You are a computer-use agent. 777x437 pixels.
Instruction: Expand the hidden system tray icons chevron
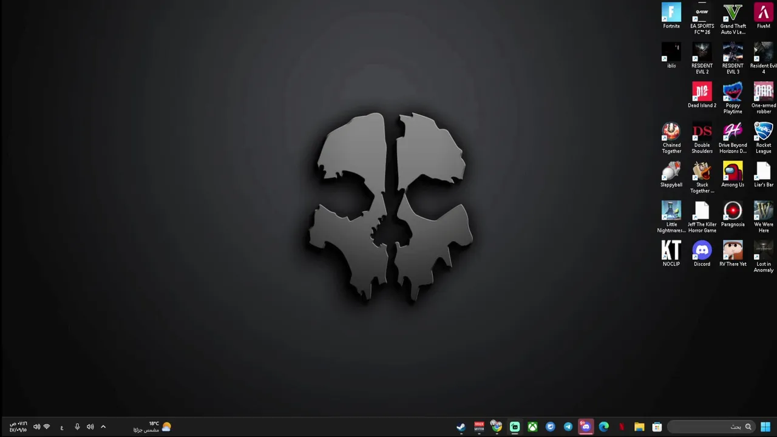103,427
